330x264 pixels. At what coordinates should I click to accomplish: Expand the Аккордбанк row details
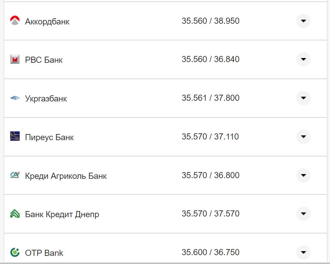pos(303,21)
